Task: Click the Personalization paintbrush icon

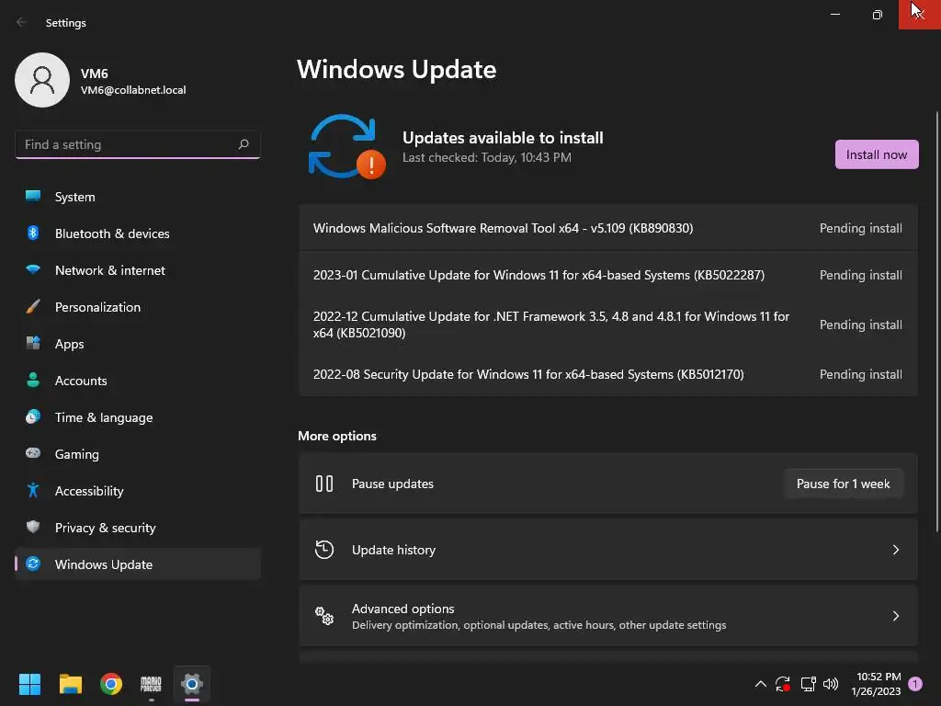Action: pyautogui.click(x=33, y=307)
